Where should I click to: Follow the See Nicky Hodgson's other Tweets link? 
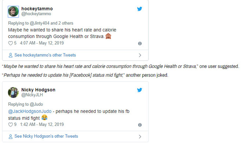point(46,136)
